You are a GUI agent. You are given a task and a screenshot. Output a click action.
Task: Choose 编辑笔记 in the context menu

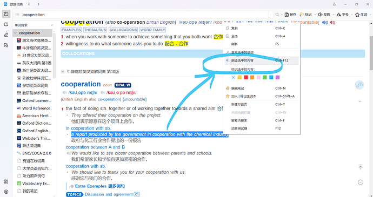point(262,88)
